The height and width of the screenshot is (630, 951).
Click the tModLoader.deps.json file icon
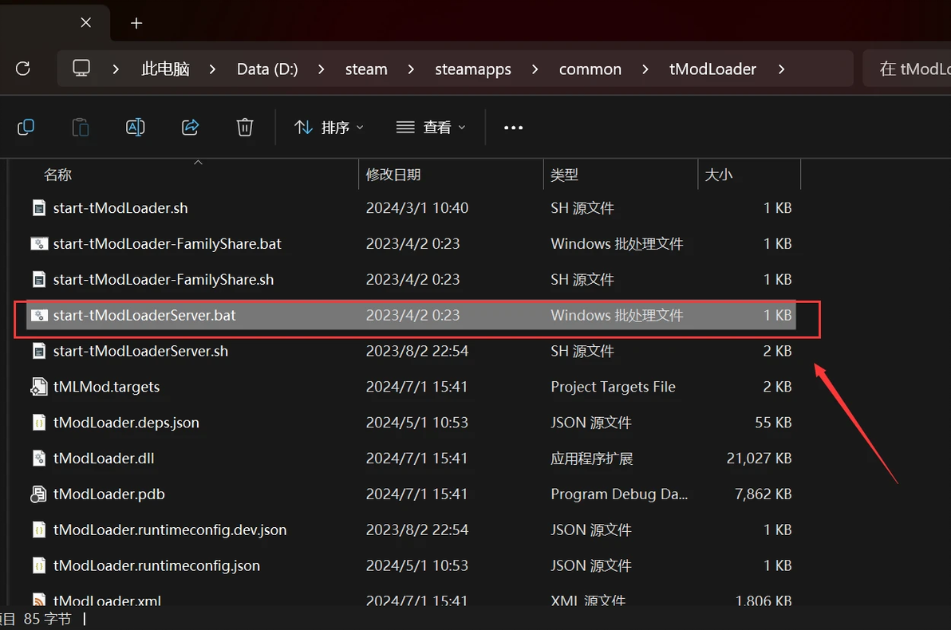click(x=39, y=423)
